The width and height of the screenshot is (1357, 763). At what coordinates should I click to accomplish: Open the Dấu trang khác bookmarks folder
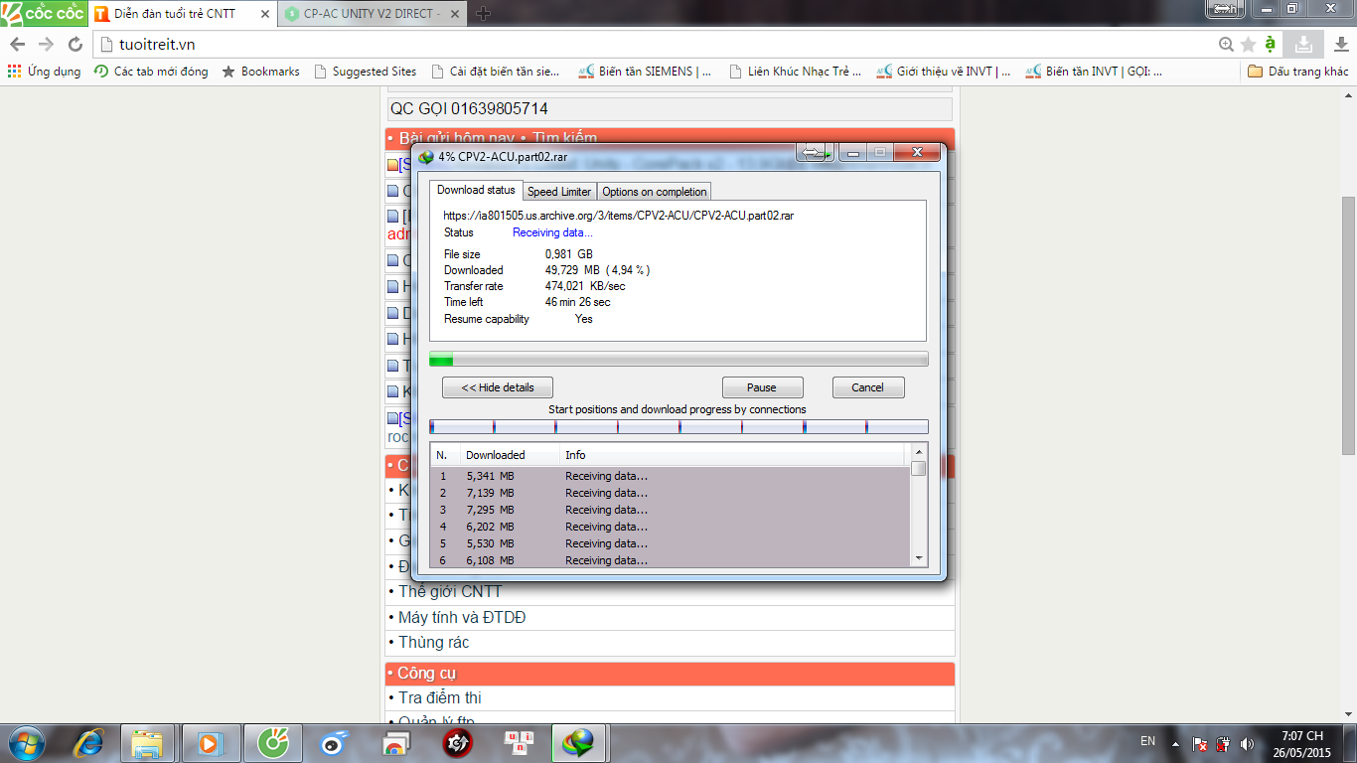1298,72
